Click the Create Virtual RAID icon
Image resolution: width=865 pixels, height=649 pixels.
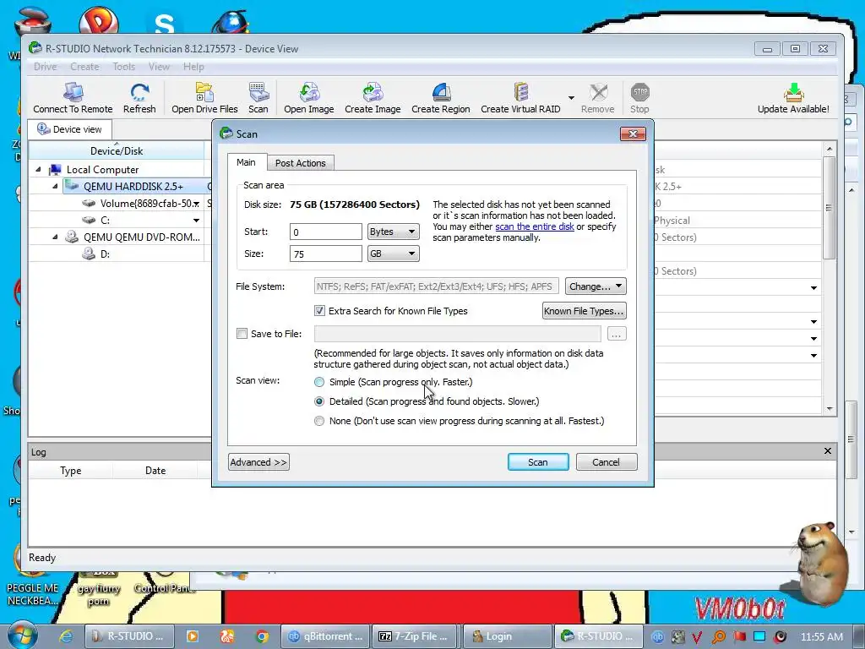click(520, 92)
